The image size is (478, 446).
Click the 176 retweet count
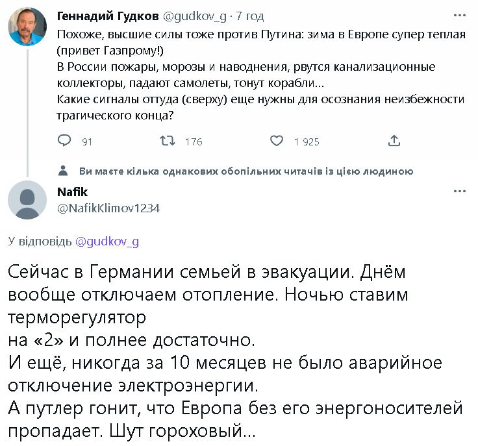[194, 142]
